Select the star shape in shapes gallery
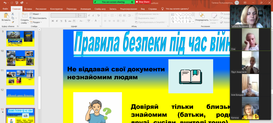The width and height of the screenshot is (273, 123). pyautogui.click(x=190, y=21)
